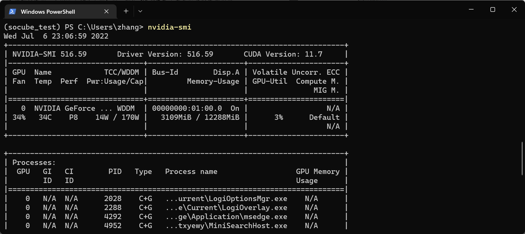This screenshot has width=525, height=234.
Task: Open a new terminal tab
Action: pyautogui.click(x=126, y=11)
